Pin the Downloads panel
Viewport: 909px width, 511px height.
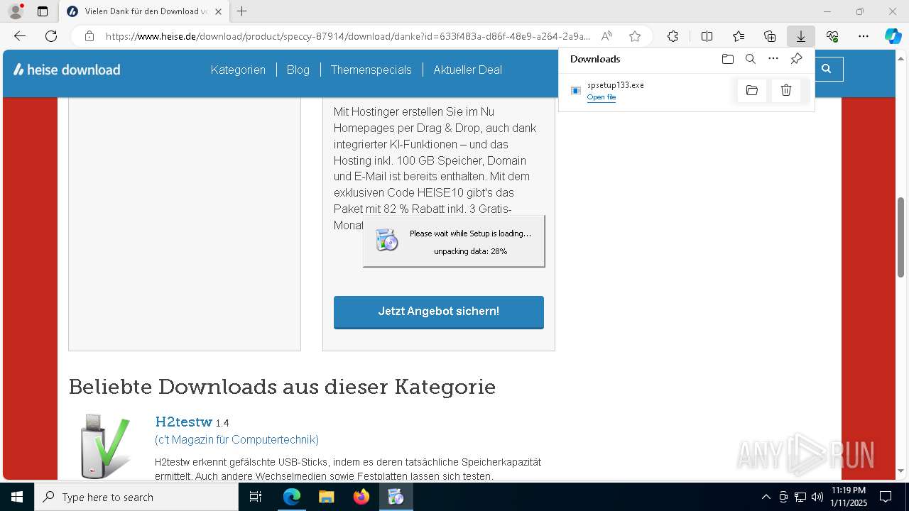796,59
